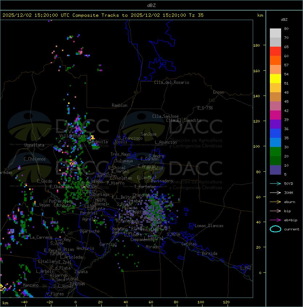The height and width of the screenshot is (307, 303).
Task: Click the 'Uspallata' map label
Action: click(x=34, y=145)
